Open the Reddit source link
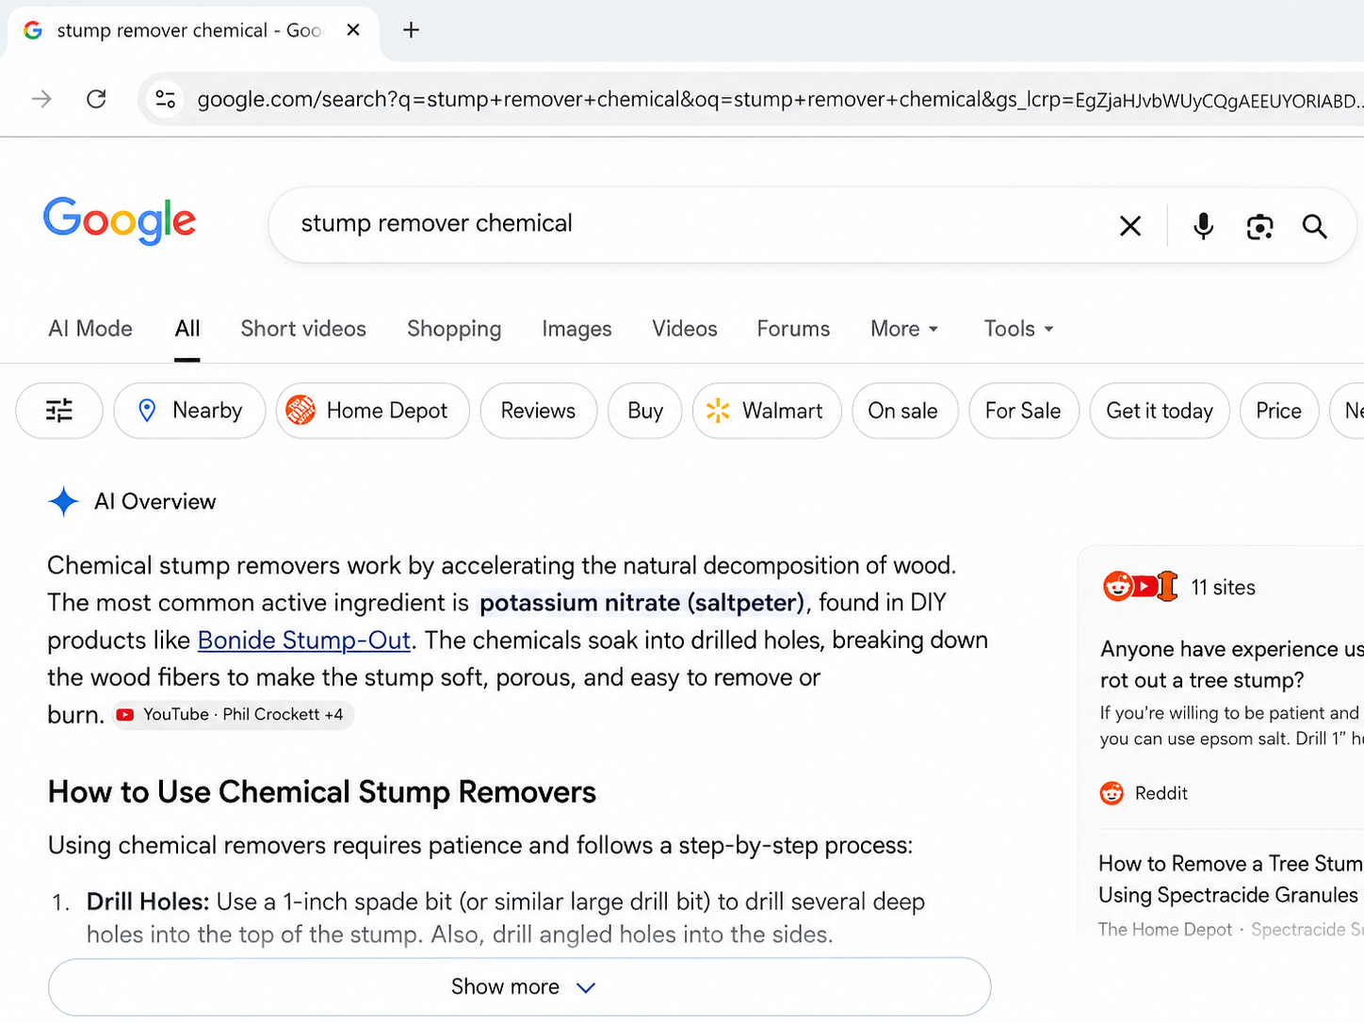 tap(1145, 793)
